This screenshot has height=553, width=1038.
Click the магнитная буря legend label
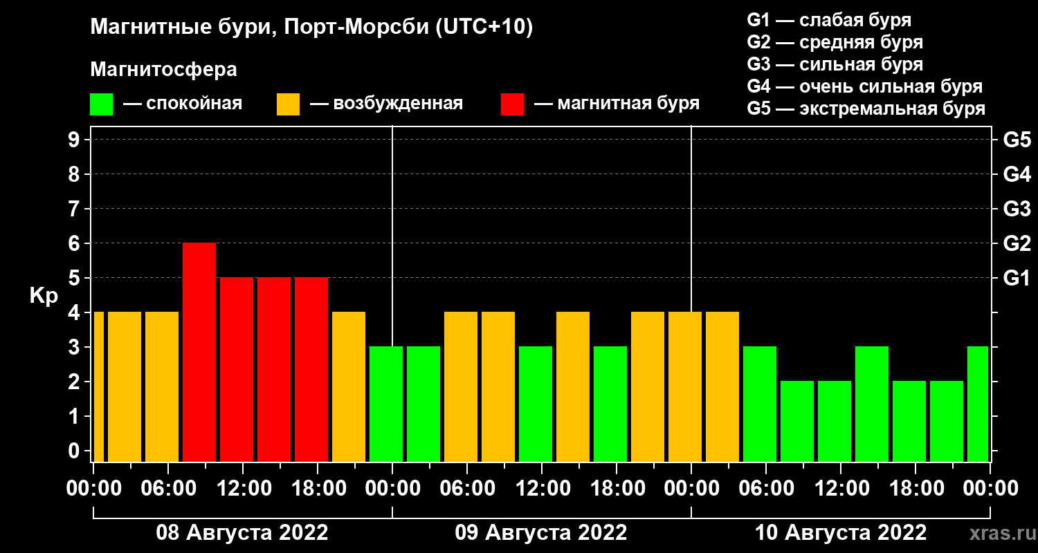[x=628, y=104]
